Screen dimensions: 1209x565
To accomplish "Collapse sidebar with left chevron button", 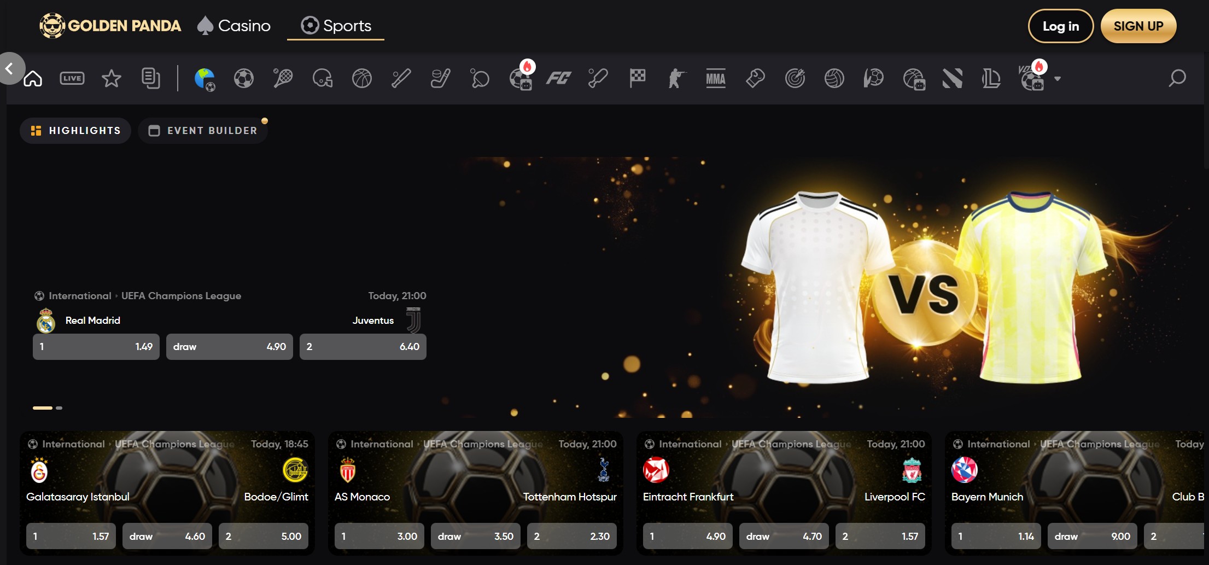I will [10, 68].
